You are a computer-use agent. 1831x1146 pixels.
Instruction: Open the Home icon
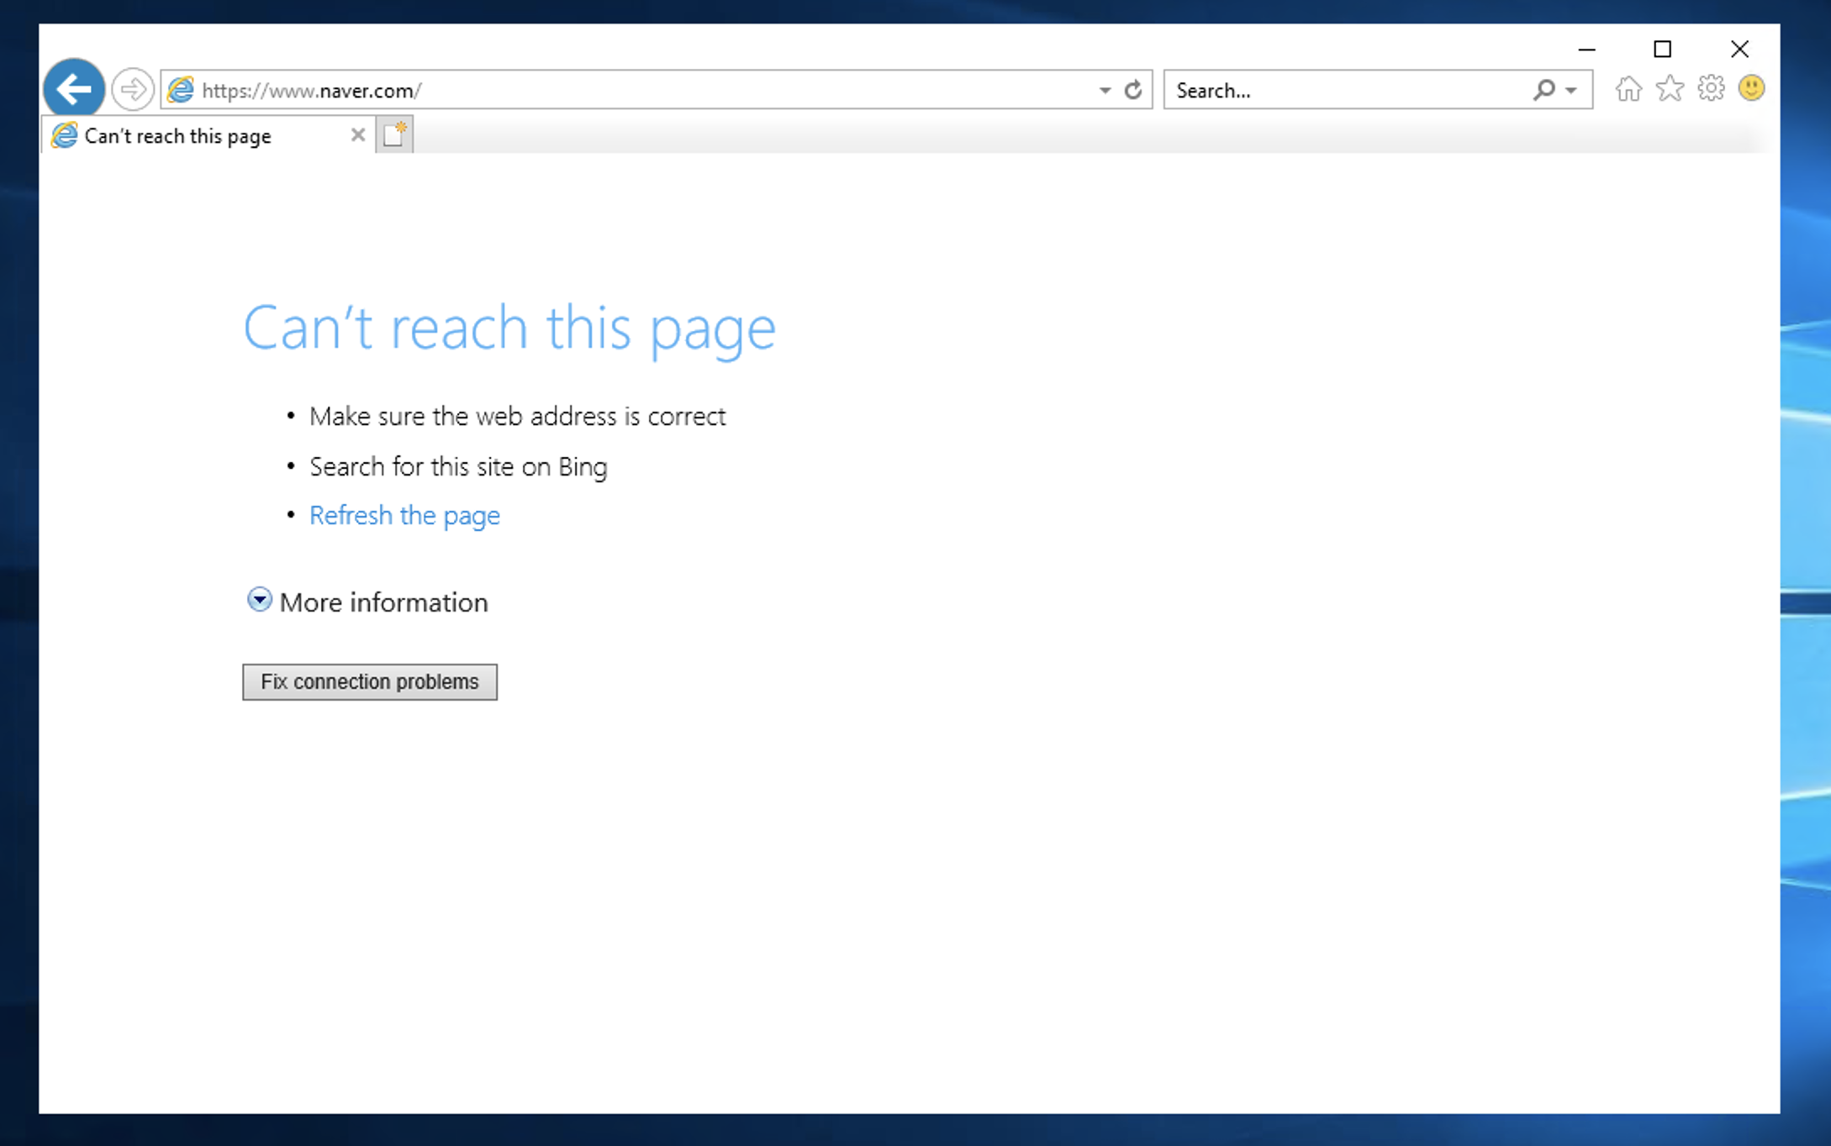point(1628,88)
